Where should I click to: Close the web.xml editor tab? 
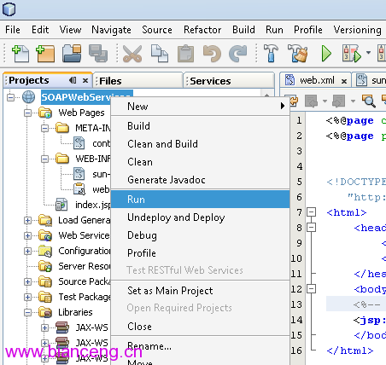click(x=344, y=82)
